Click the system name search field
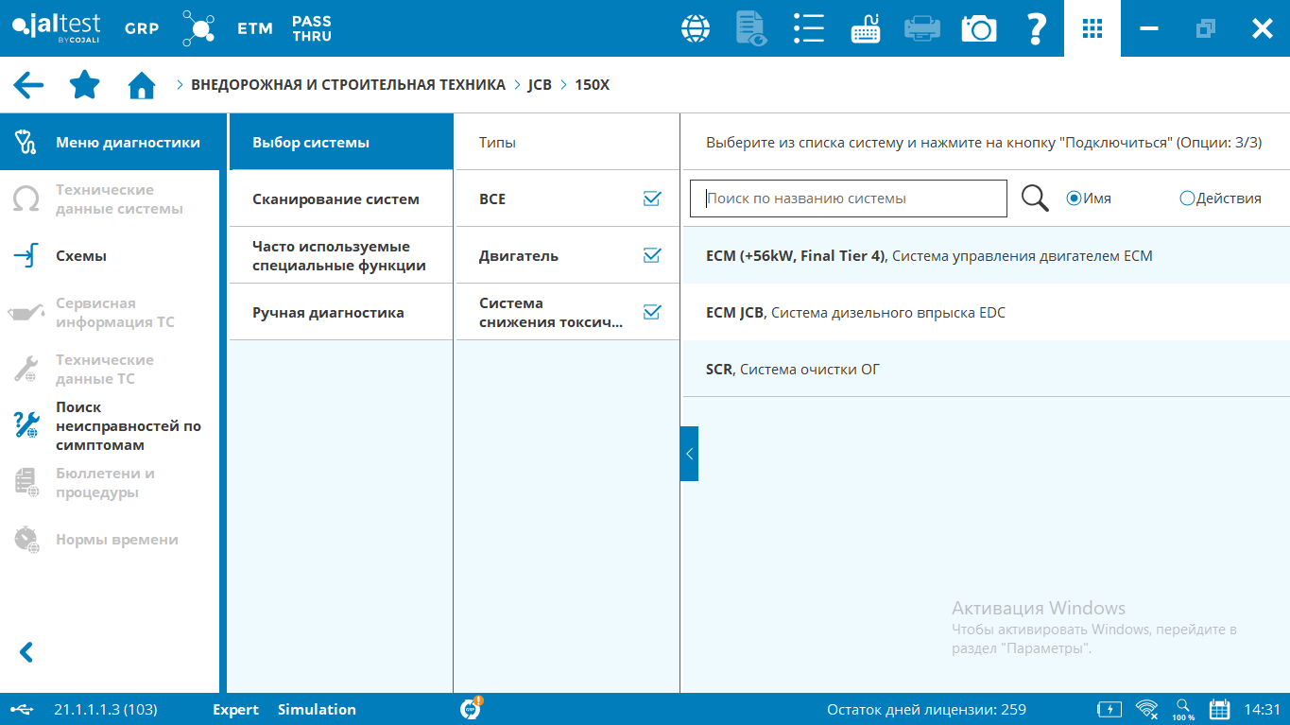The height and width of the screenshot is (725, 1290). click(849, 199)
